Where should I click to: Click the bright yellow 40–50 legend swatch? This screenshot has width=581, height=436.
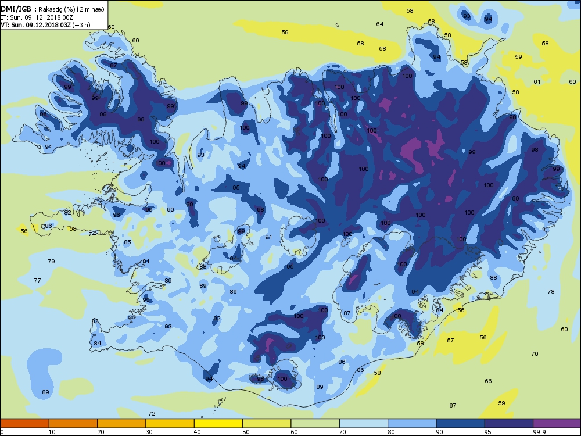tap(218, 423)
